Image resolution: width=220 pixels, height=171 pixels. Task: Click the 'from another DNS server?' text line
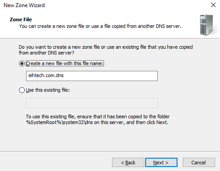click(x=46, y=53)
